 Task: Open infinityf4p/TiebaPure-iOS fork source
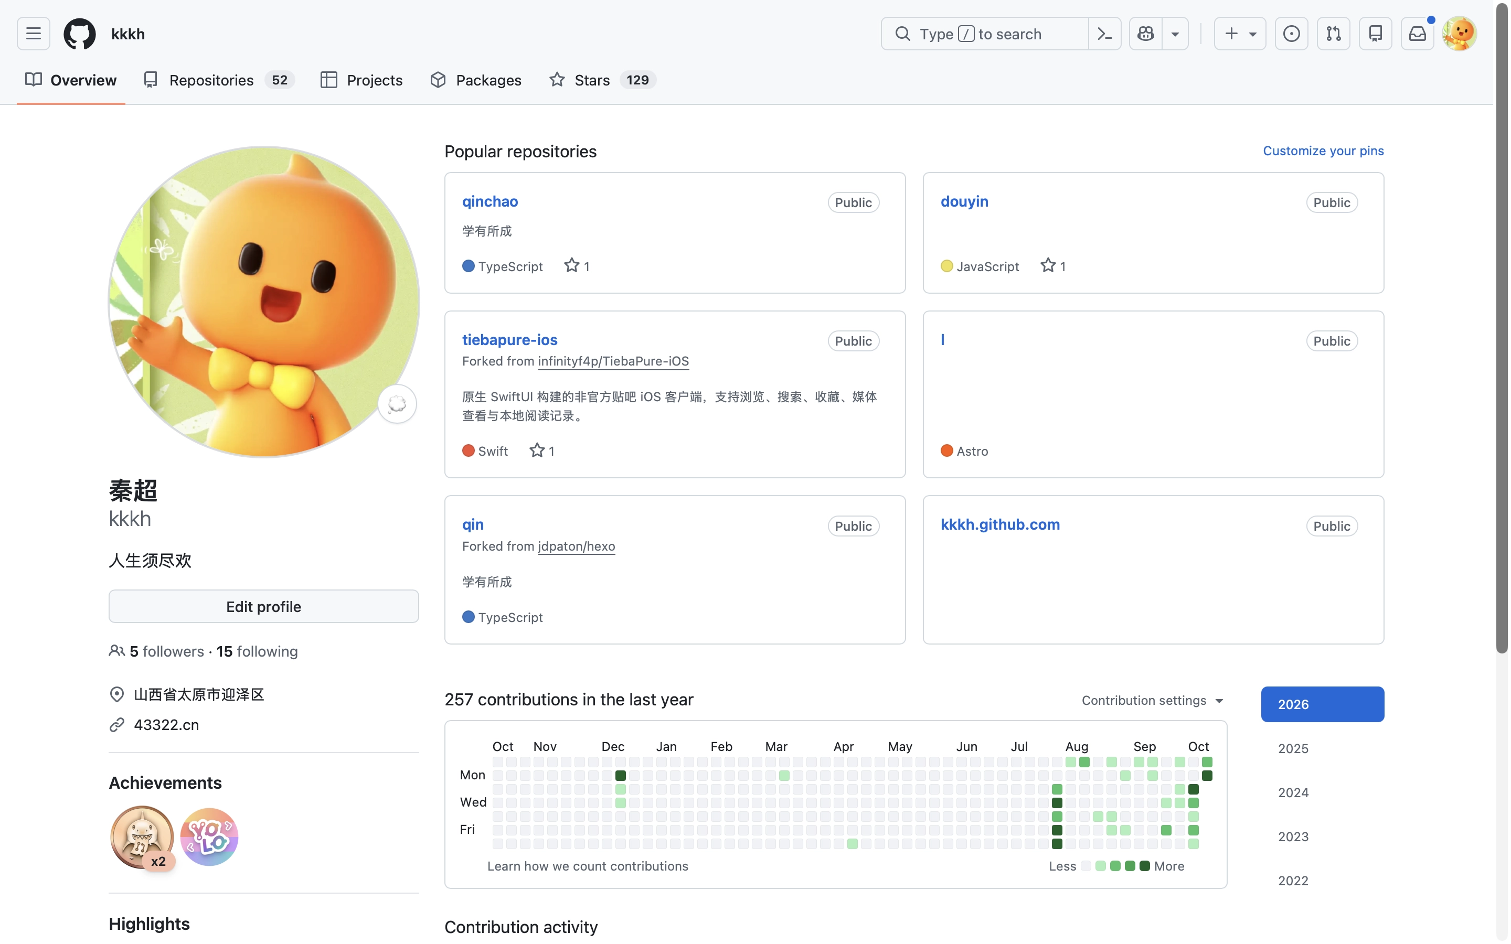614,361
